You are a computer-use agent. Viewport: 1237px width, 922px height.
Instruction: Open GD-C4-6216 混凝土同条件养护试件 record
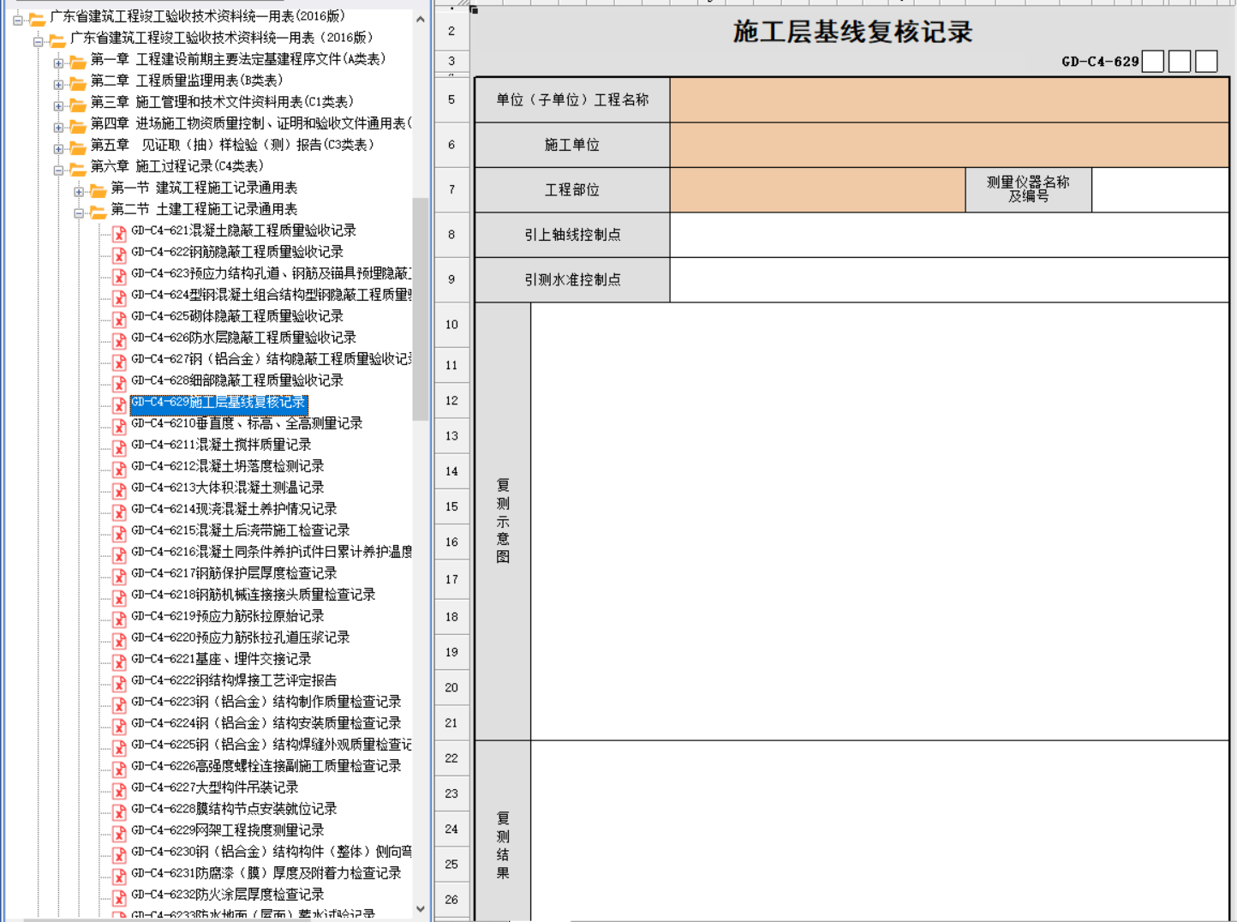pyautogui.click(x=272, y=552)
